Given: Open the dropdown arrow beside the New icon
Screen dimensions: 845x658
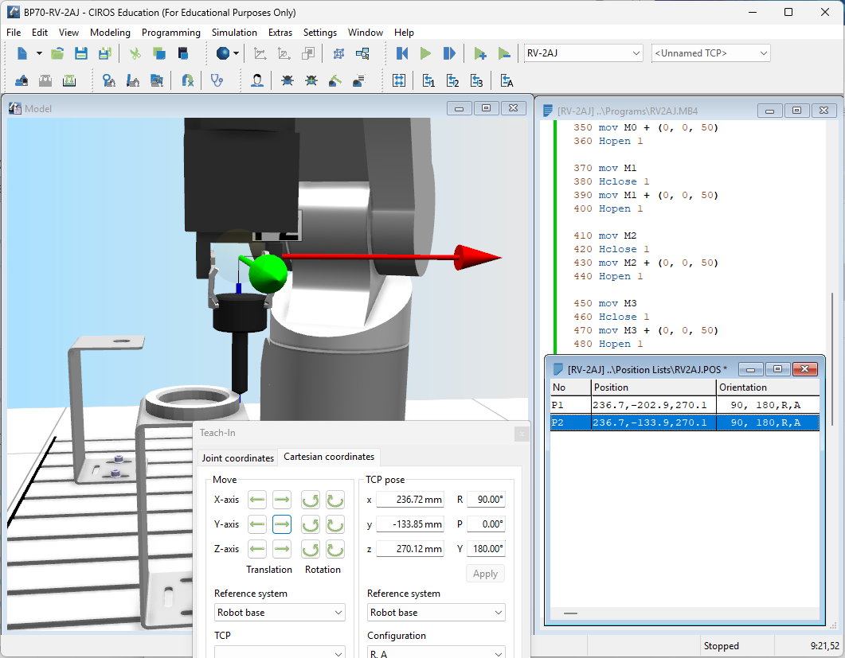Looking at the screenshot, I should coord(39,53).
